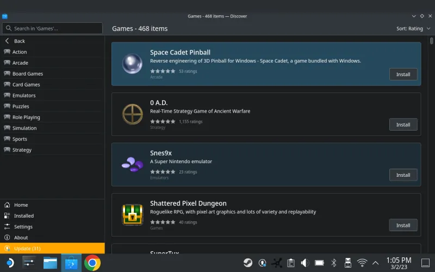Open the Bluetooth tray icon

point(334,263)
